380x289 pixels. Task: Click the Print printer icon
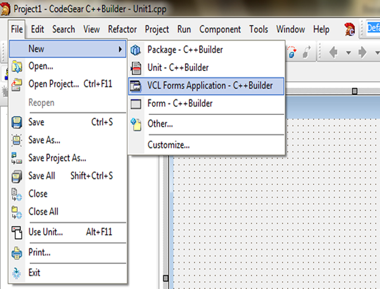(17, 253)
